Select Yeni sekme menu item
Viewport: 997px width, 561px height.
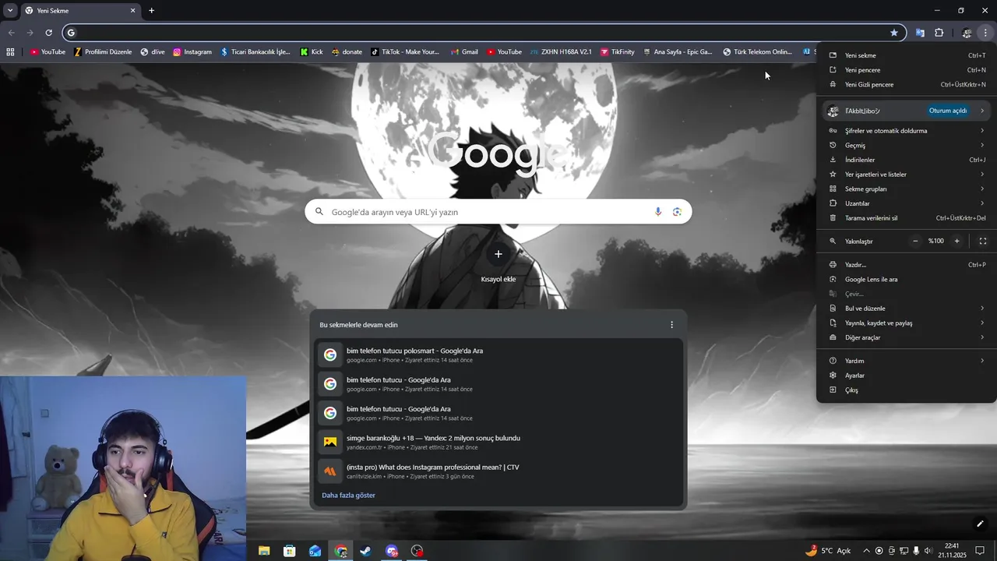coord(907,55)
